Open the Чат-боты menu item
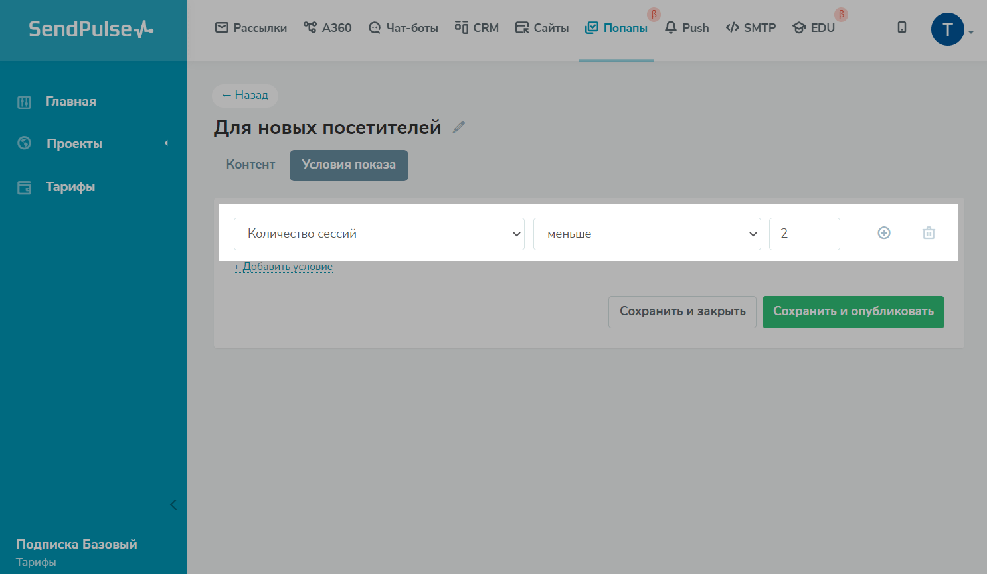Image resolution: width=987 pixels, height=574 pixels. click(403, 28)
